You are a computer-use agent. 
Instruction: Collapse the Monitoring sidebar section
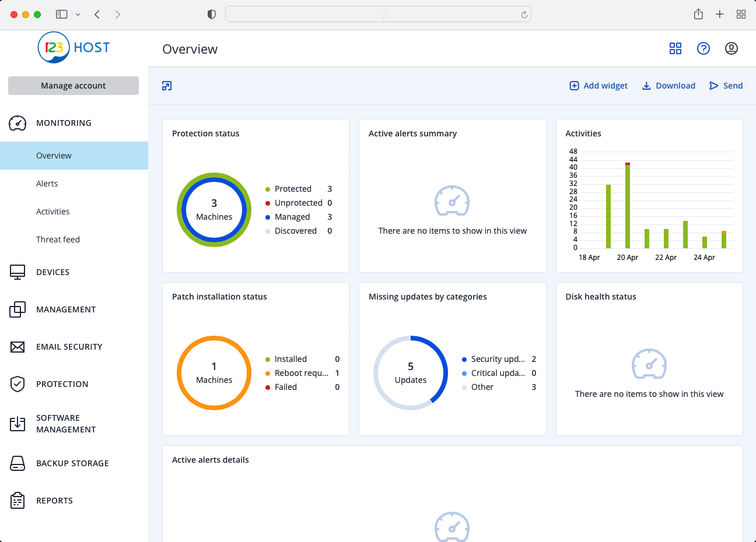[64, 123]
